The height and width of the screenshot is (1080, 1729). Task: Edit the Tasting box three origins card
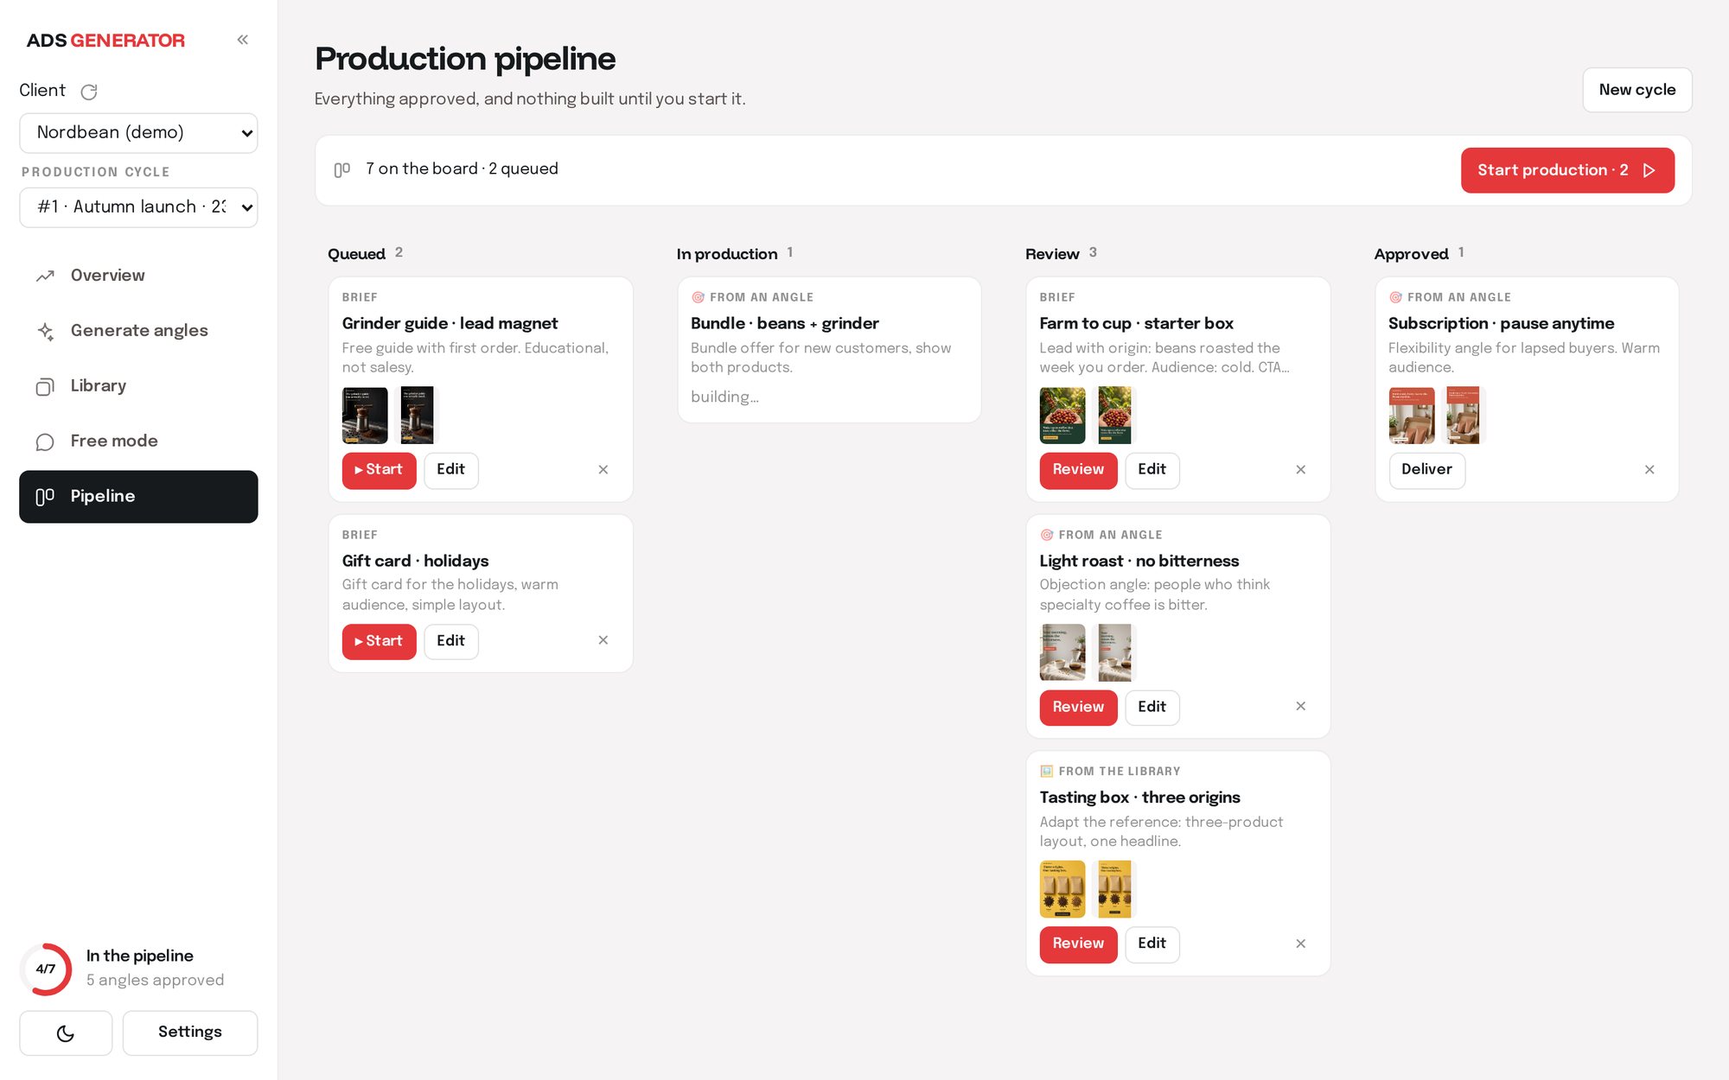[1152, 944]
